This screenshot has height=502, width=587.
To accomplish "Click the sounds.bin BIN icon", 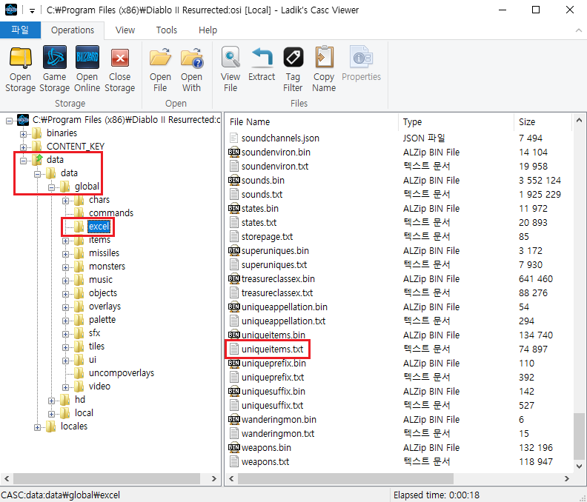I will (234, 181).
